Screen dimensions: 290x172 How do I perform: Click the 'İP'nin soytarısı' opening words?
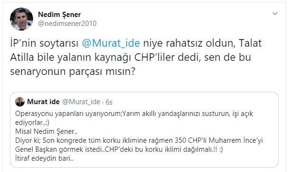pyautogui.click(x=44, y=43)
